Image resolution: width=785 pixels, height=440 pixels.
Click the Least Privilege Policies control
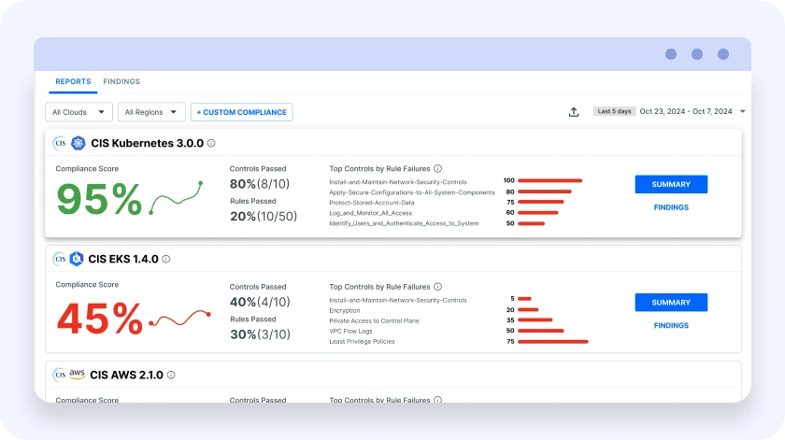coord(362,341)
